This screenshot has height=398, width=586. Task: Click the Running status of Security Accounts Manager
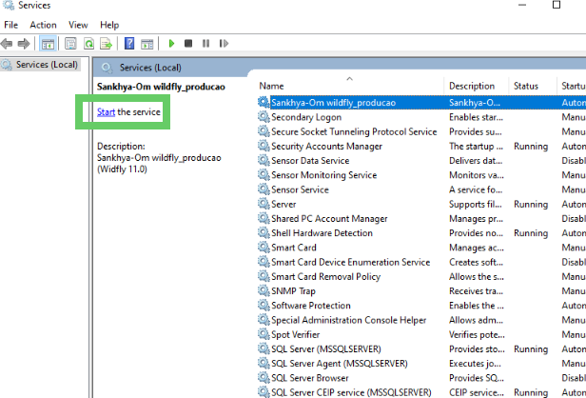531,147
